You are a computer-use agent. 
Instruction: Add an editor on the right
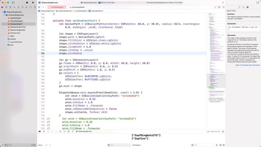point(223,7)
